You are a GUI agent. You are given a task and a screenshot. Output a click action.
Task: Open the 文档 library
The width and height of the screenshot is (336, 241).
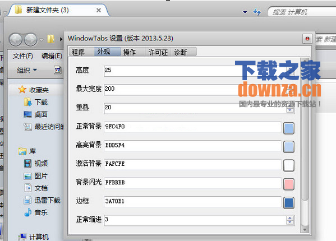pos(41,188)
